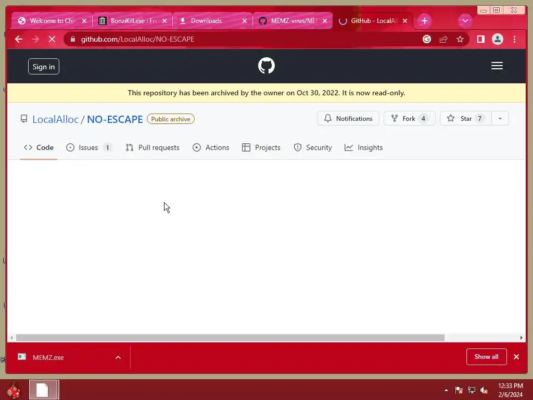
Task: Click the archived repository notice text
Action: point(266,93)
